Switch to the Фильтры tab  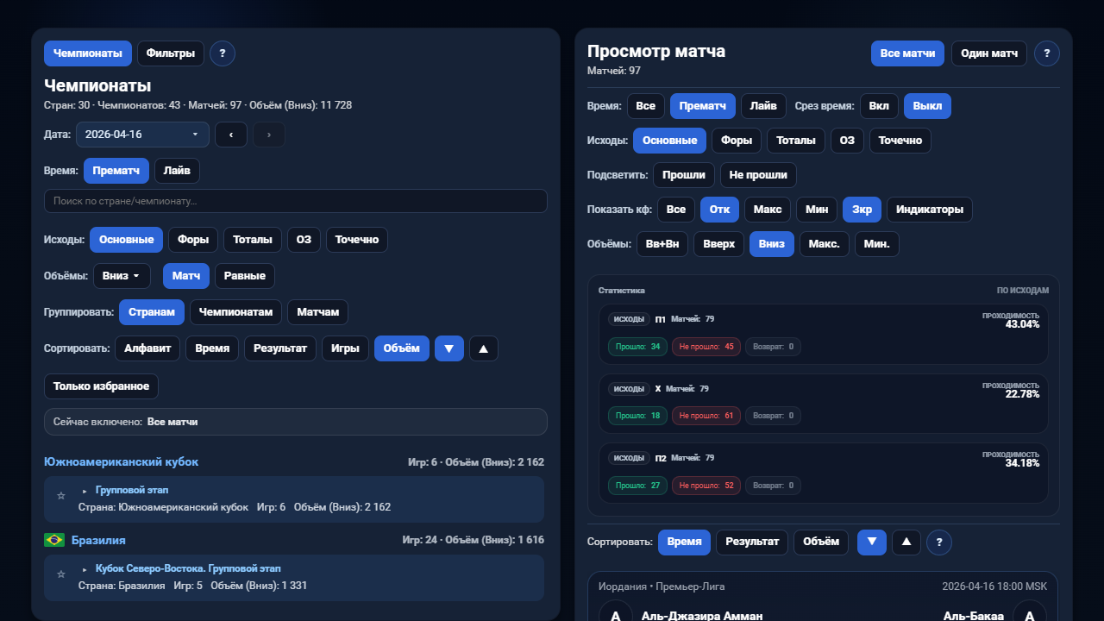tap(171, 53)
